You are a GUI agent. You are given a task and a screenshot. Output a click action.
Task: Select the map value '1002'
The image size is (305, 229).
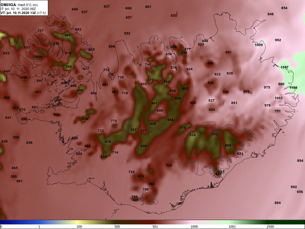tap(278, 98)
